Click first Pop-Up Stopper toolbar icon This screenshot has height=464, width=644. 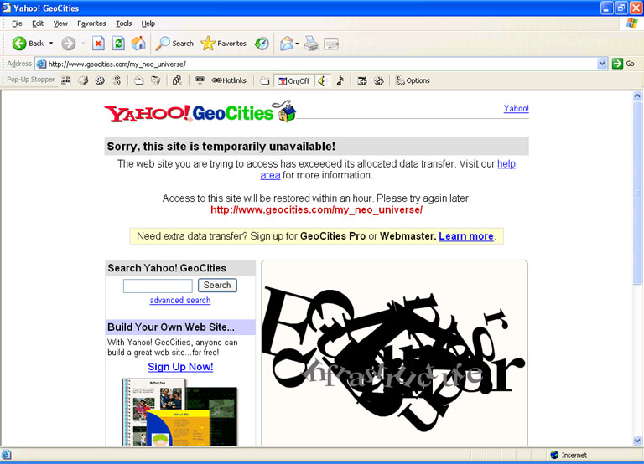(66, 80)
